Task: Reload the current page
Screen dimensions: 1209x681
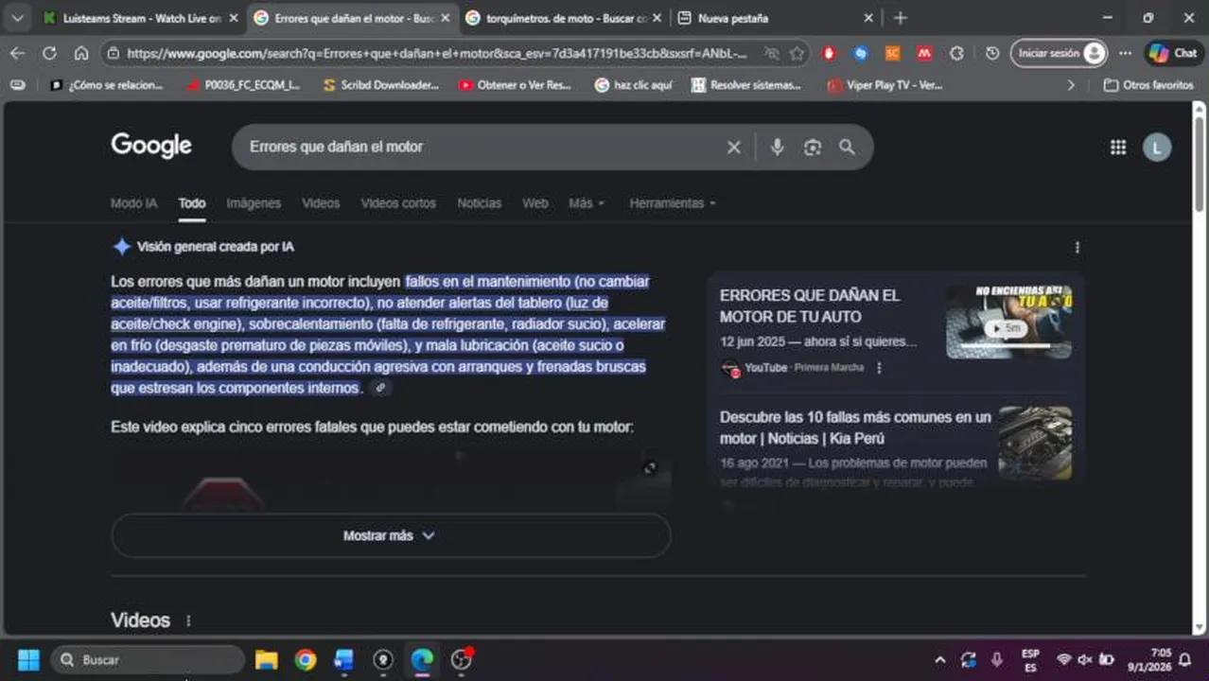Action: point(49,54)
